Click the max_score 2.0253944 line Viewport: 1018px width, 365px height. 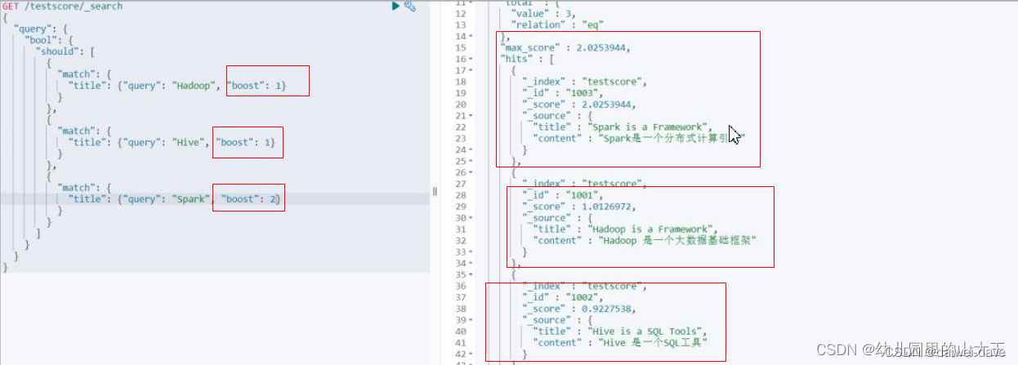click(565, 47)
